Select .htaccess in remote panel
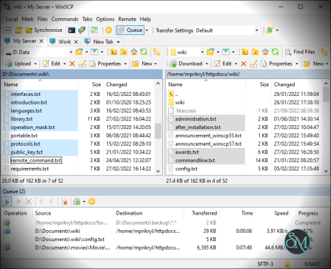 coord(186,111)
